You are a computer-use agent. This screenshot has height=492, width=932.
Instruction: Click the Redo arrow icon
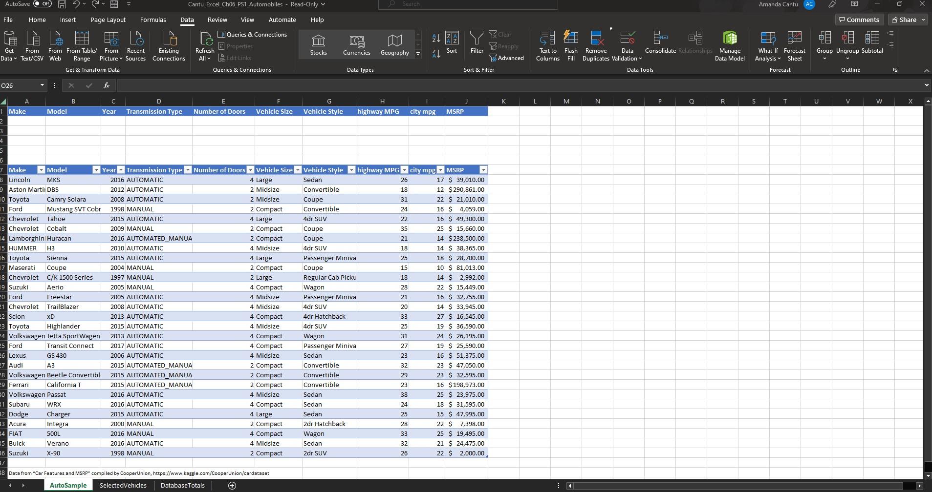(95, 4)
